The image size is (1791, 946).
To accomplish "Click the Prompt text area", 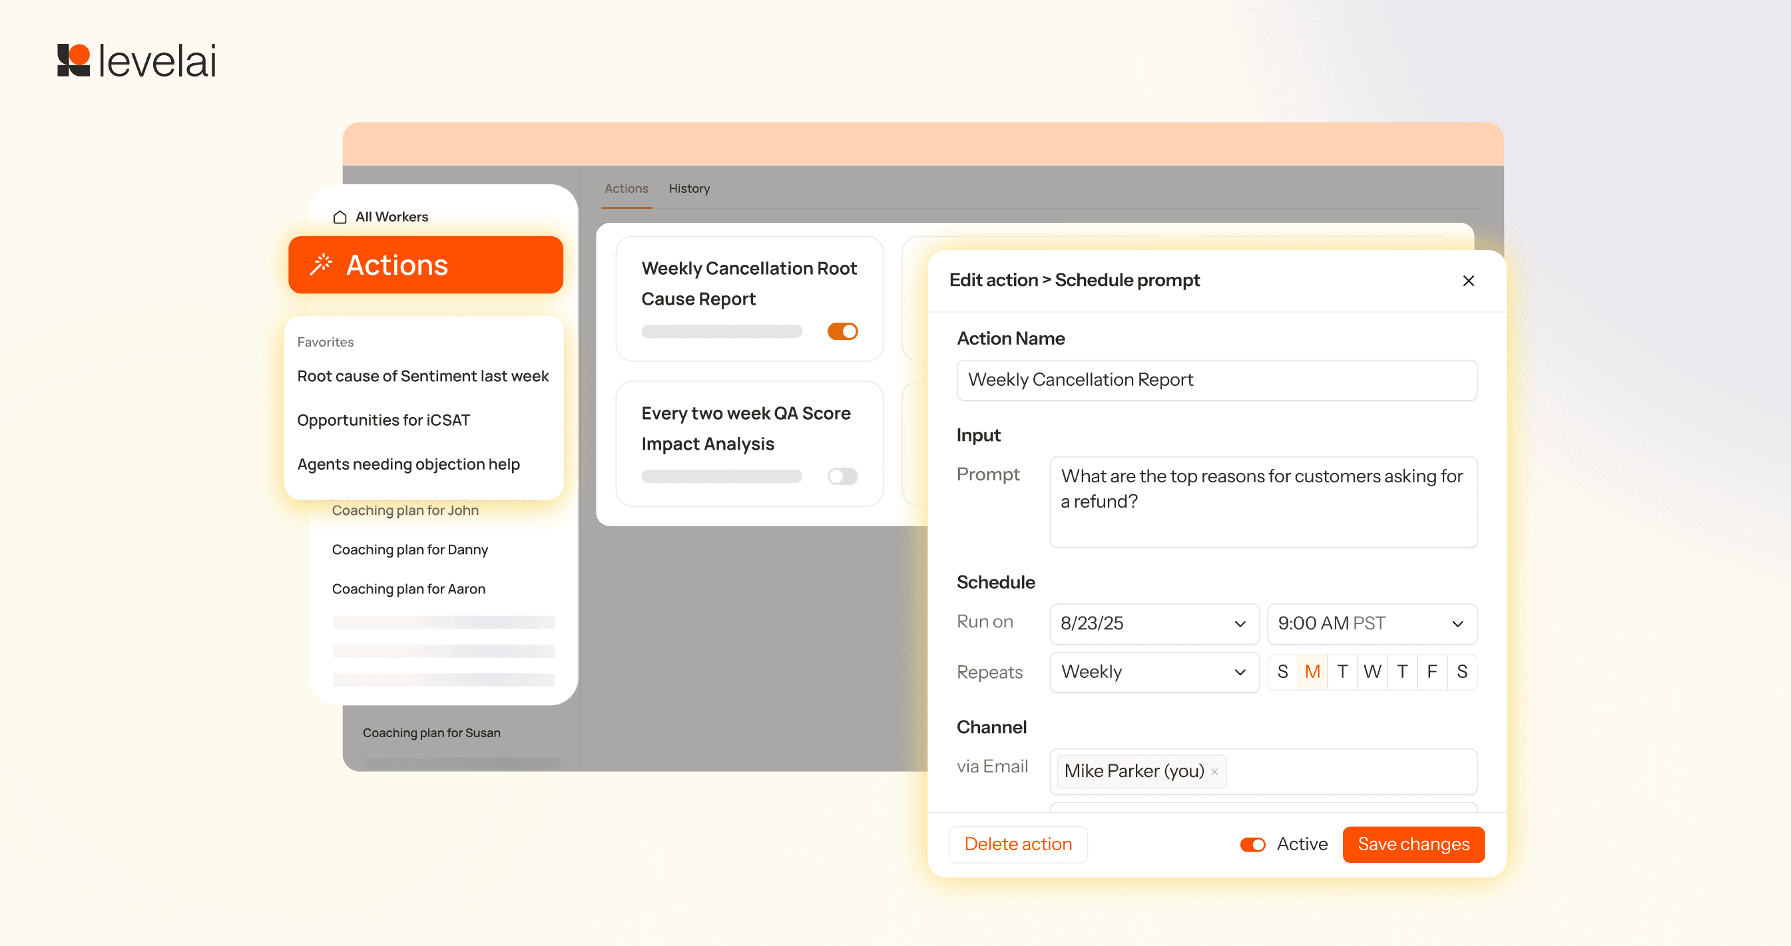I will pos(1262,502).
